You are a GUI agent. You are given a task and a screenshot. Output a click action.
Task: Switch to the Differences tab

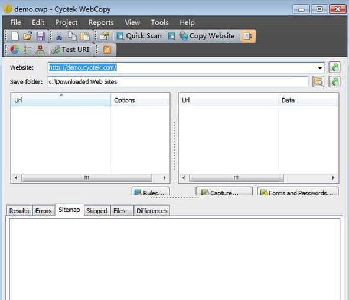tap(152, 211)
